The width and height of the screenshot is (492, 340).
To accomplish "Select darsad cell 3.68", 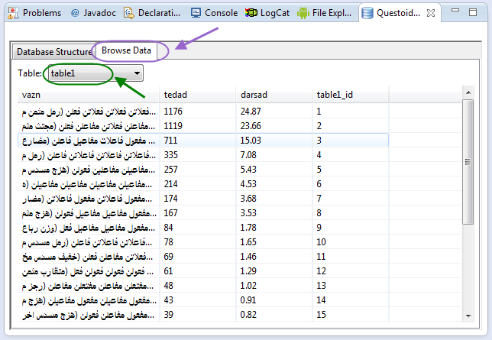I will [x=274, y=199].
